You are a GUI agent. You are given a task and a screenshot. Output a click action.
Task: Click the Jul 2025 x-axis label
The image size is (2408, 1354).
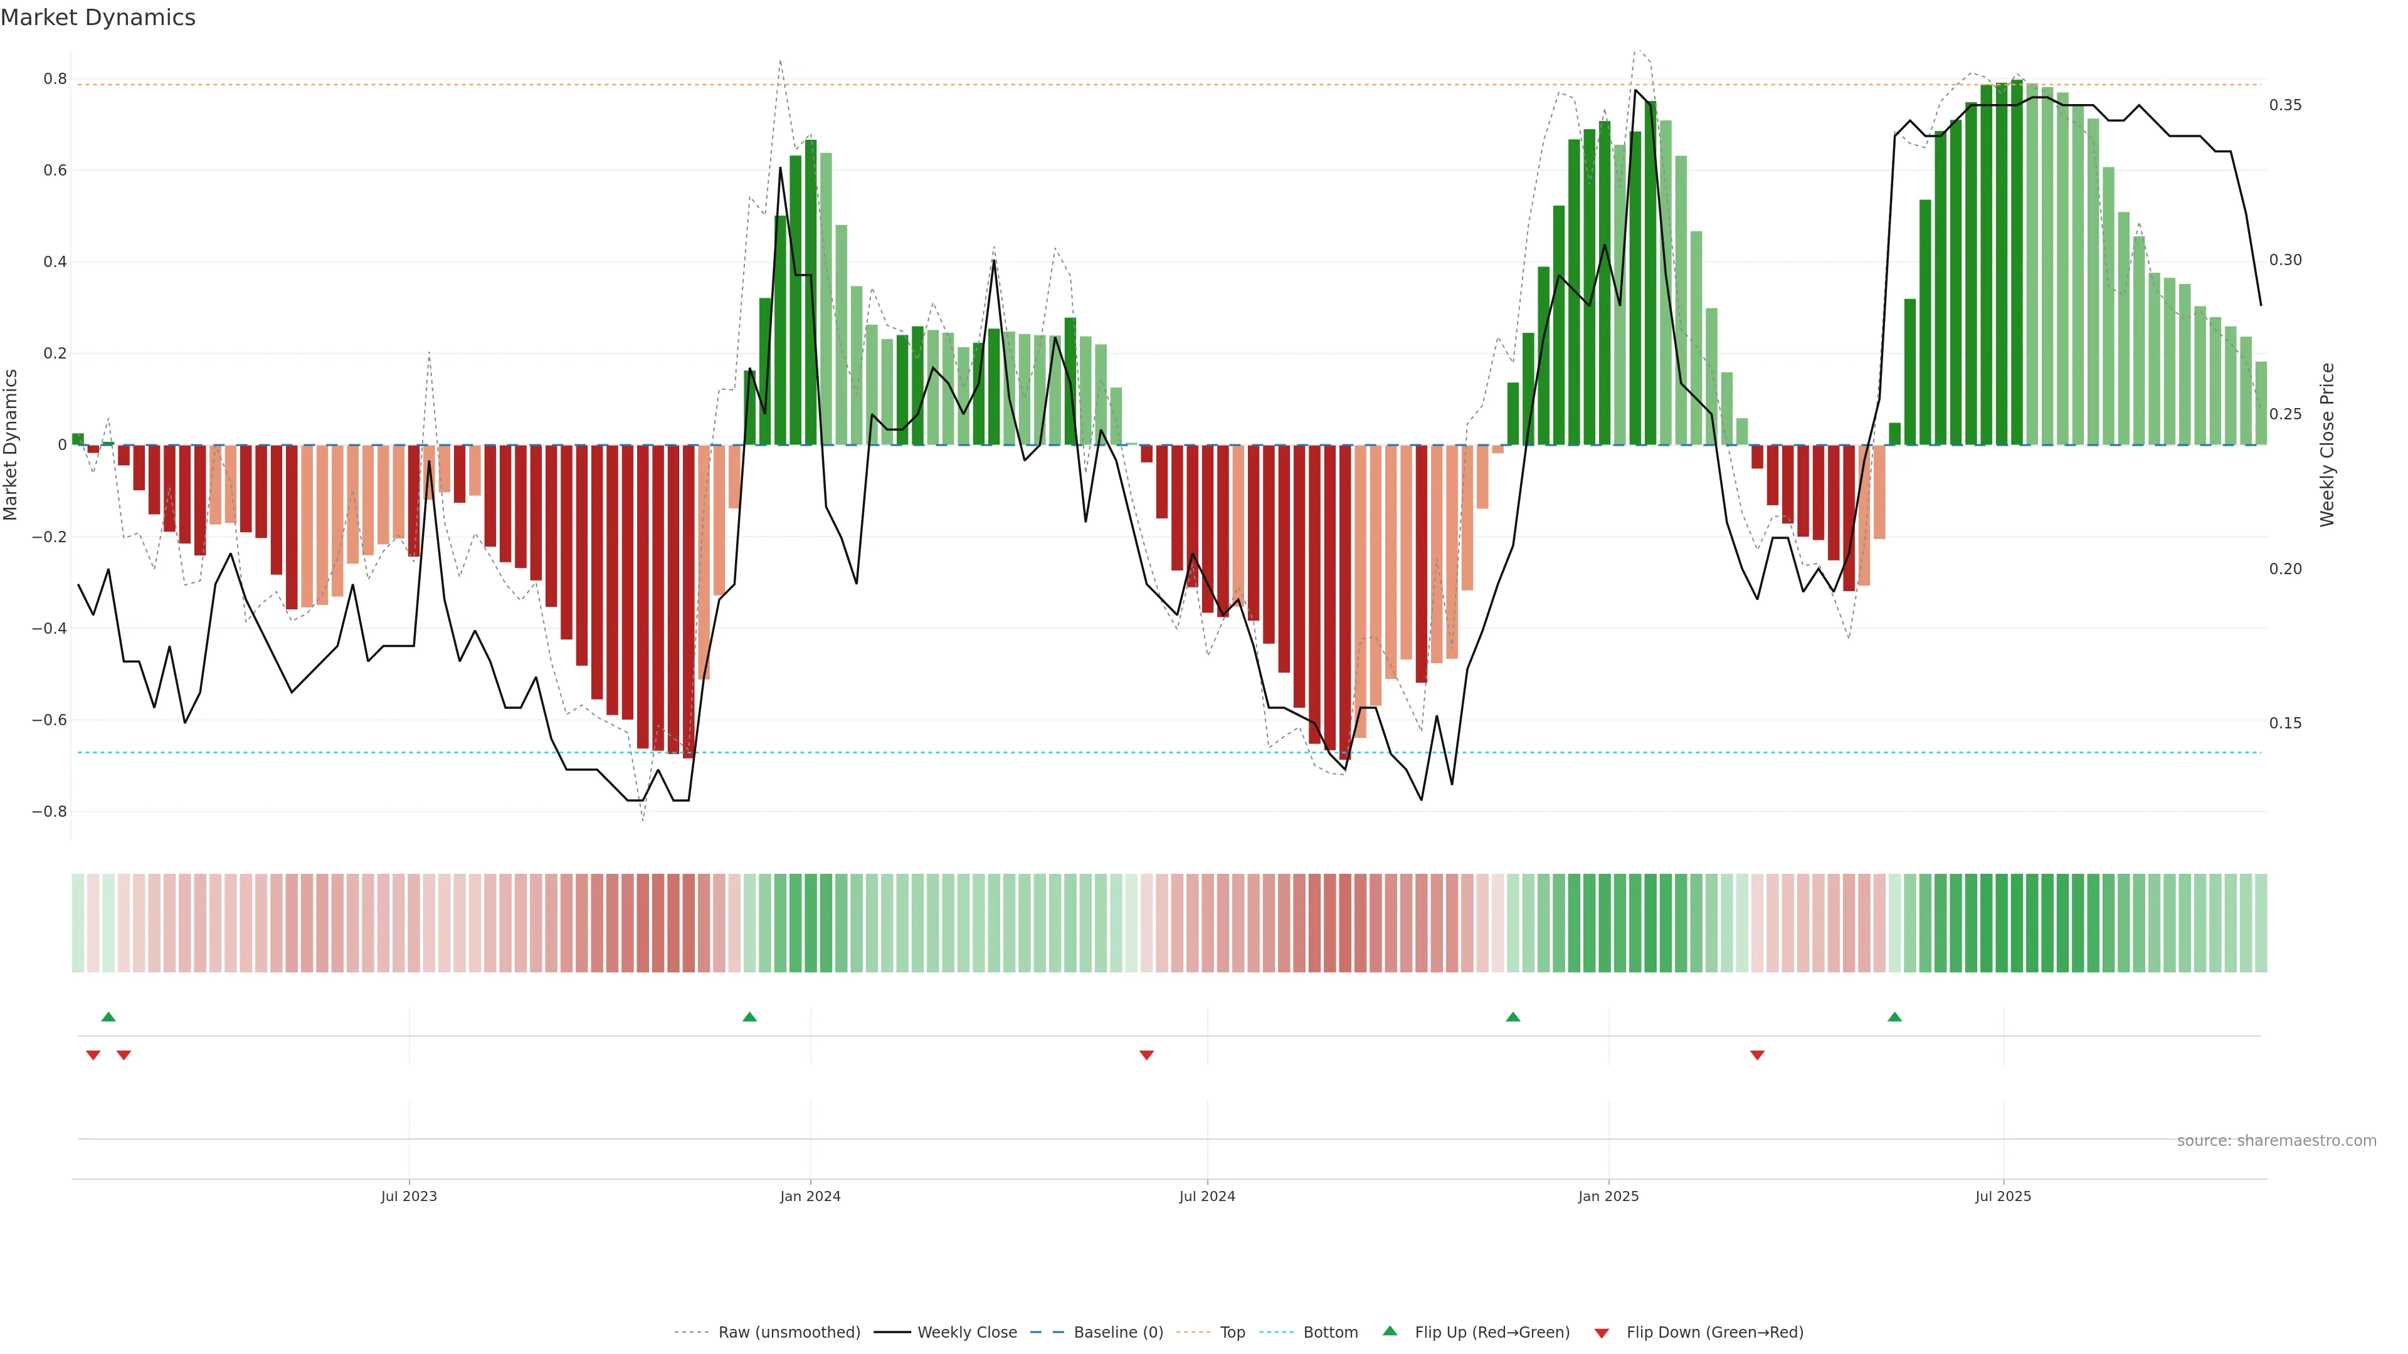(2002, 1196)
